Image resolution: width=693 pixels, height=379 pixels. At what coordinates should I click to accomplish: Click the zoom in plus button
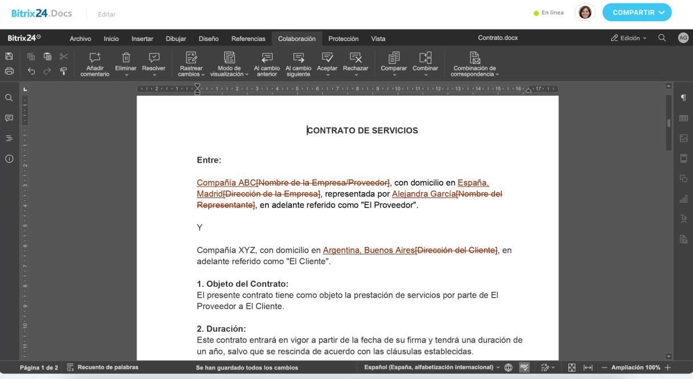point(668,368)
